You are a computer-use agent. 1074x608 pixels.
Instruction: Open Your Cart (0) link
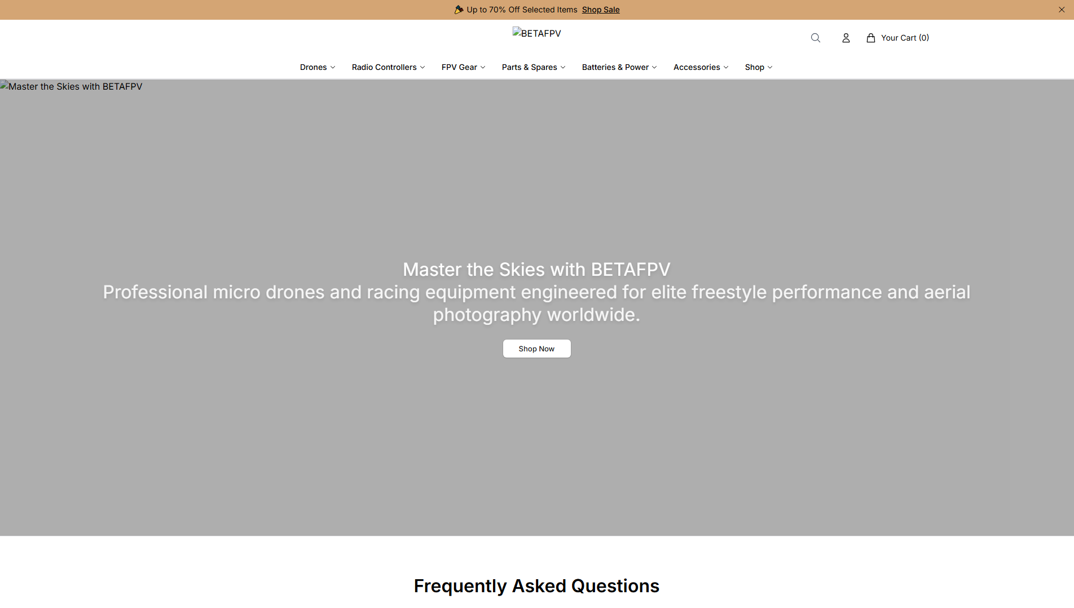tap(898, 38)
